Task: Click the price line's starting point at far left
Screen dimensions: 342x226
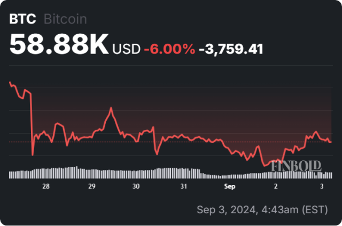Action: coord(10,82)
